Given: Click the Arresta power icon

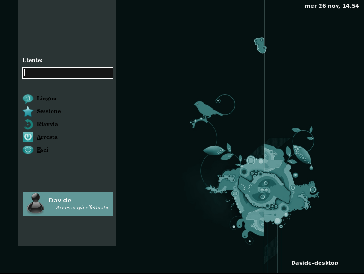Looking at the screenshot, I should click(x=28, y=137).
